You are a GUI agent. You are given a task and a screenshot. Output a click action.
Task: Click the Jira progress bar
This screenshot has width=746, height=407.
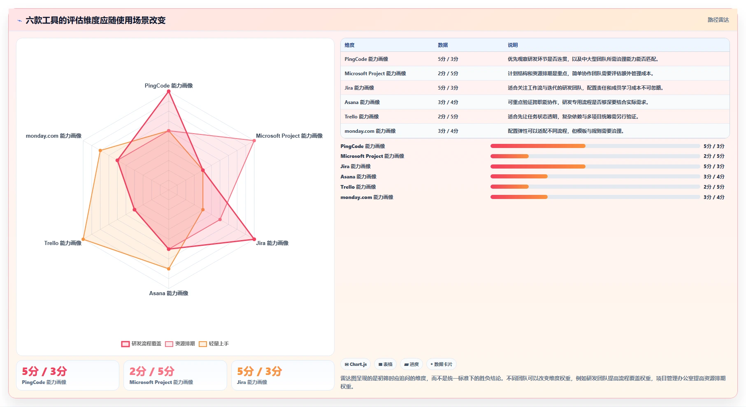coord(595,166)
